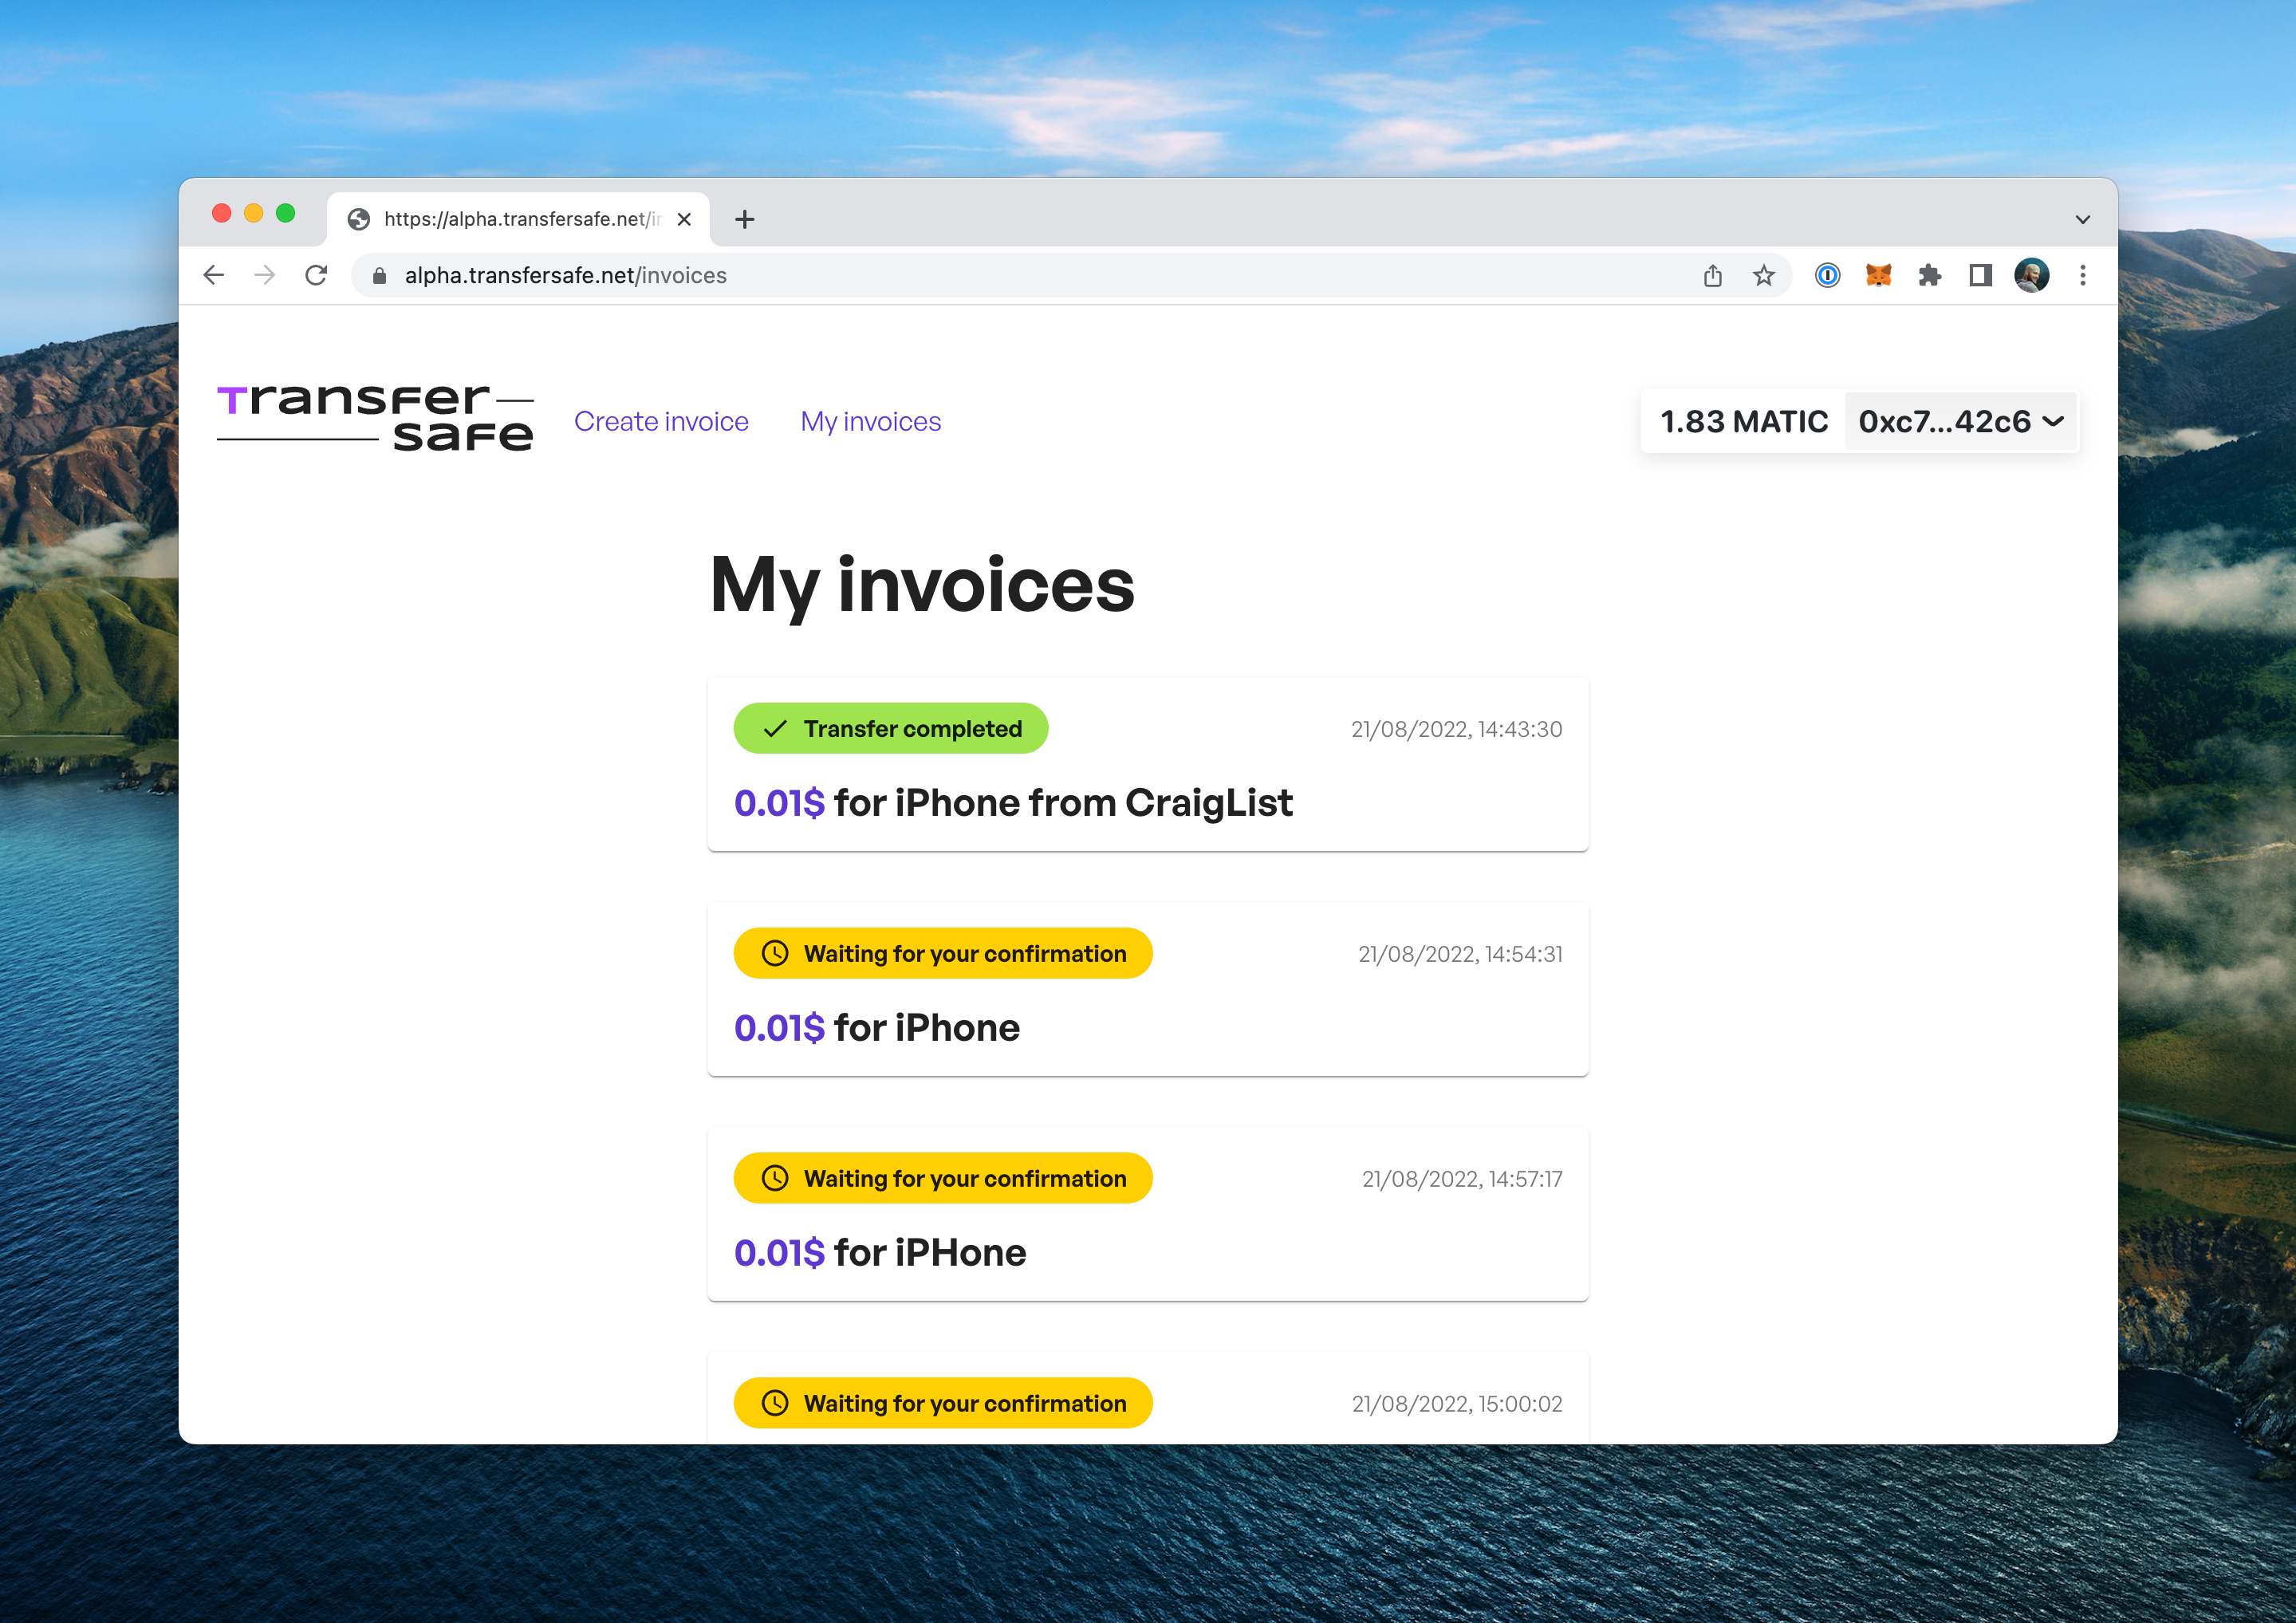This screenshot has height=1623, width=2296.
Task: Bookmark page with the star icon
Action: tap(1764, 275)
